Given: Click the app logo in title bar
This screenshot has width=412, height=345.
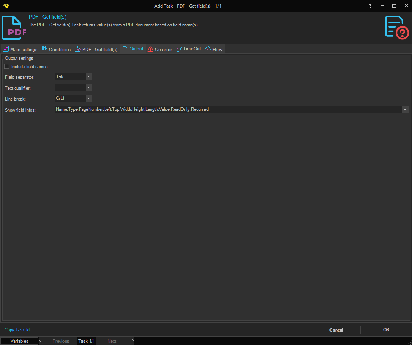Looking at the screenshot, I should tap(6, 6).
